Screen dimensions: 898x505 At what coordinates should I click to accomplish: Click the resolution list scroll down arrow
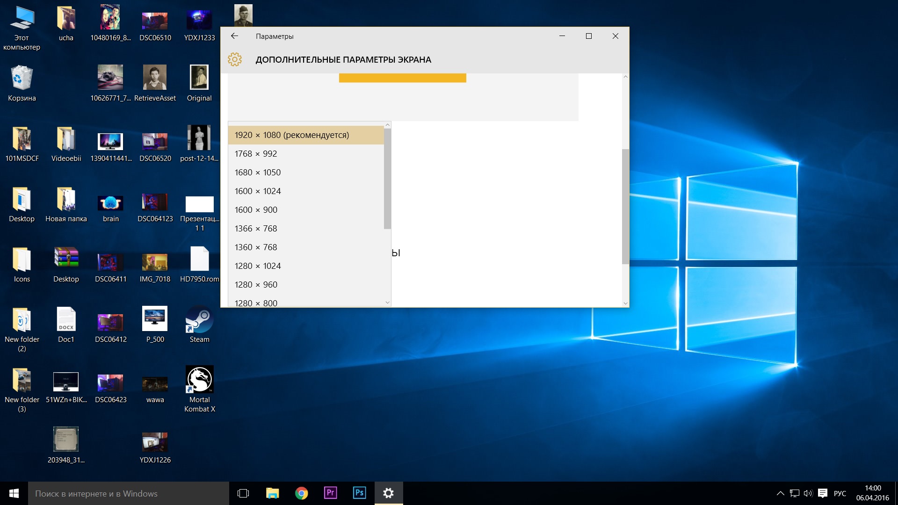387,303
